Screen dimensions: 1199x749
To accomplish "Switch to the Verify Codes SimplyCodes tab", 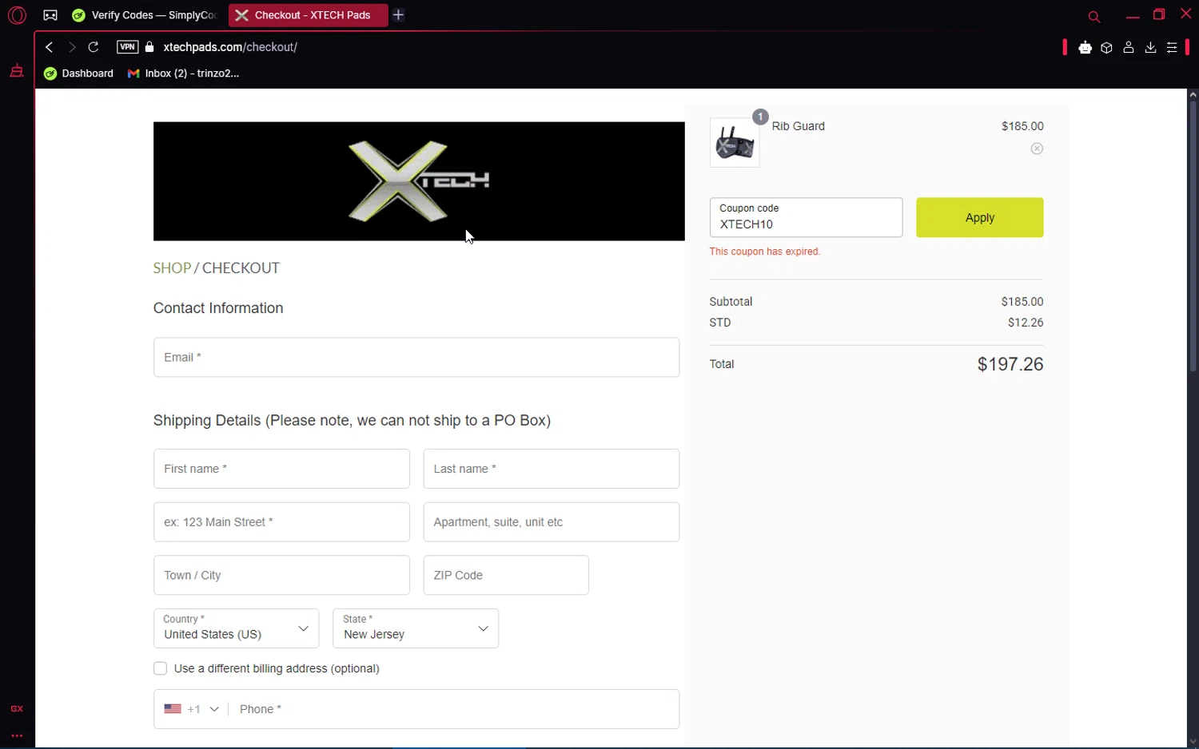I will tap(145, 15).
